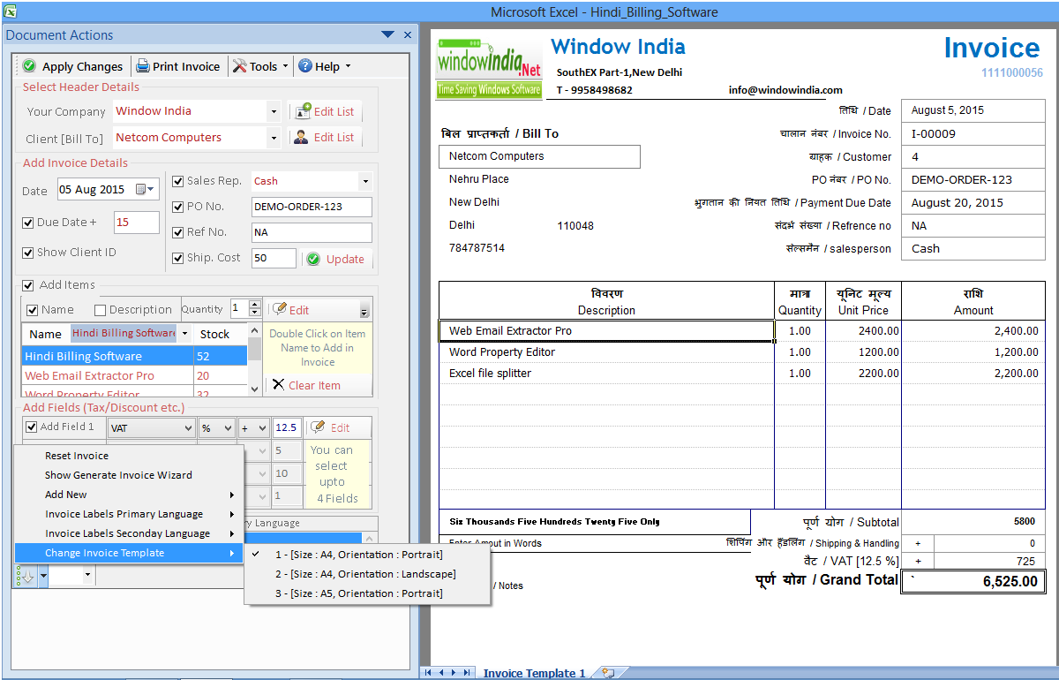Uncheck the Show Client ID checkbox
Viewport: 1059px width, 680px height.
pos(28,253)
